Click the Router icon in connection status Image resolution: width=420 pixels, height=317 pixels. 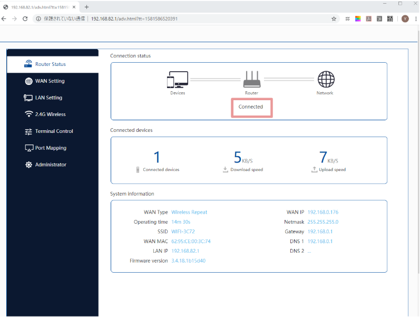point(251,80)
